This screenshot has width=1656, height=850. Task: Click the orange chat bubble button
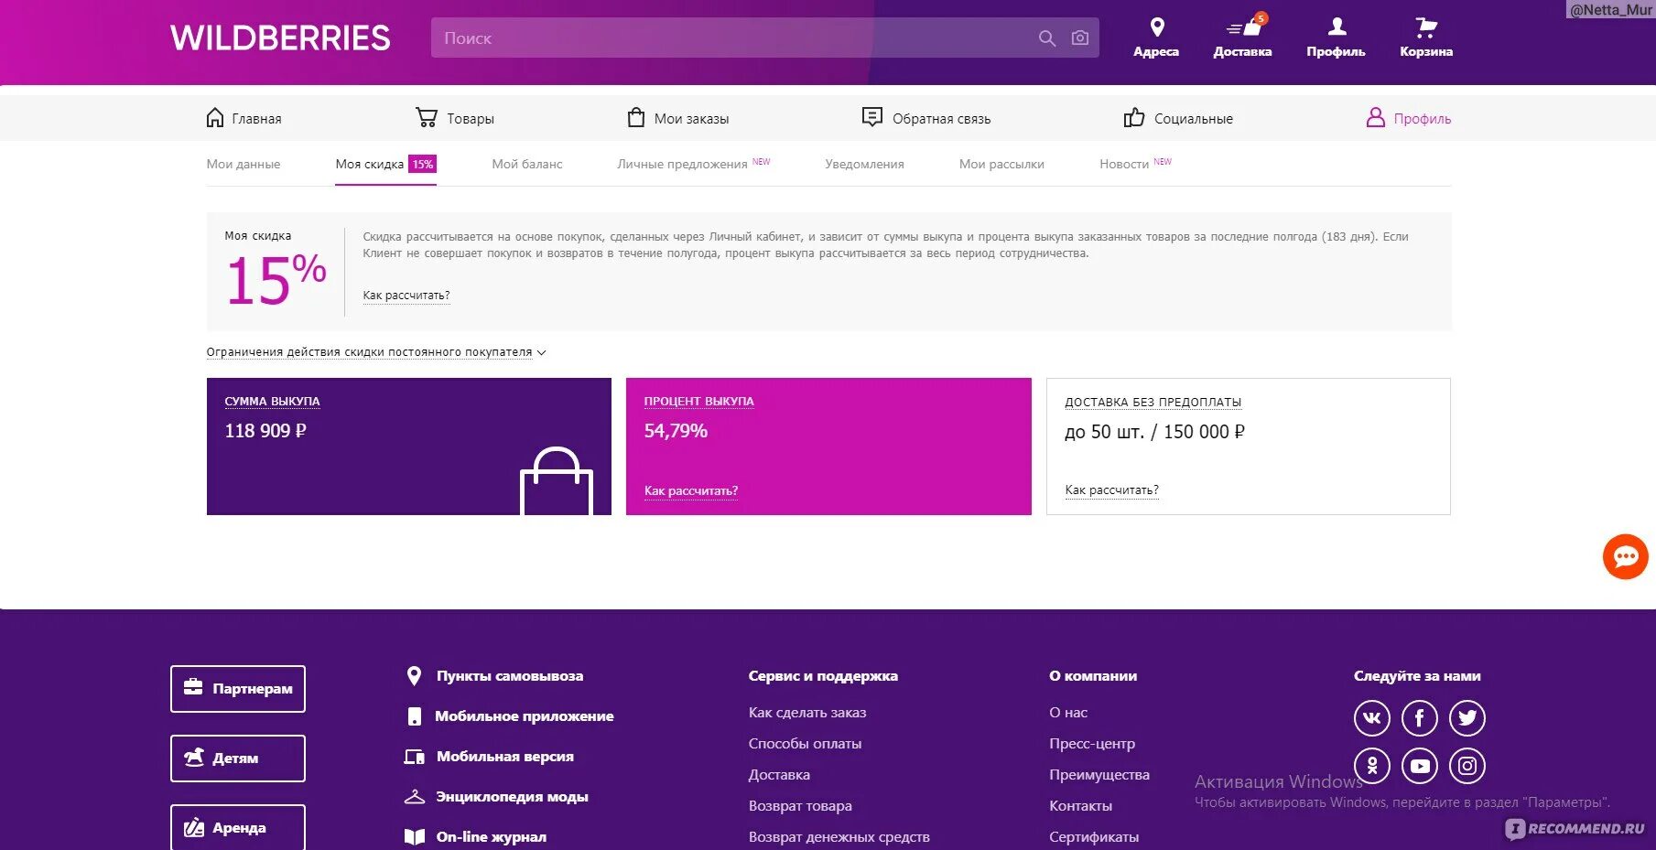pos(1626,556)
